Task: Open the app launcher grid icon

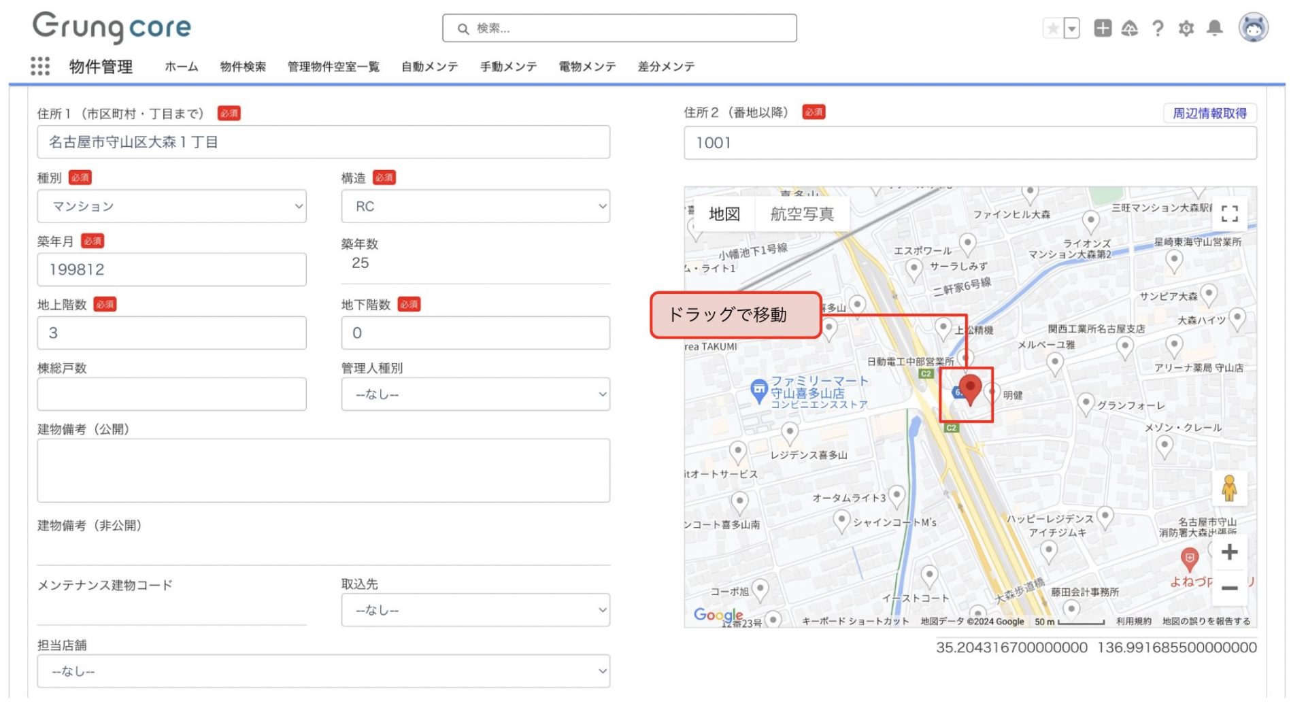Action: (40, 66)
